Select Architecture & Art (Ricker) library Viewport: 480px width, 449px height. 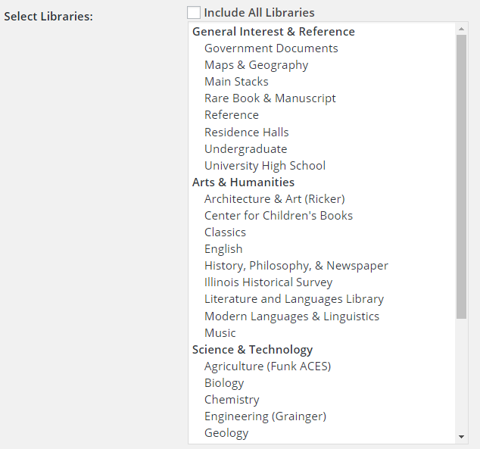pyautogui.click(x=274, y=199)
